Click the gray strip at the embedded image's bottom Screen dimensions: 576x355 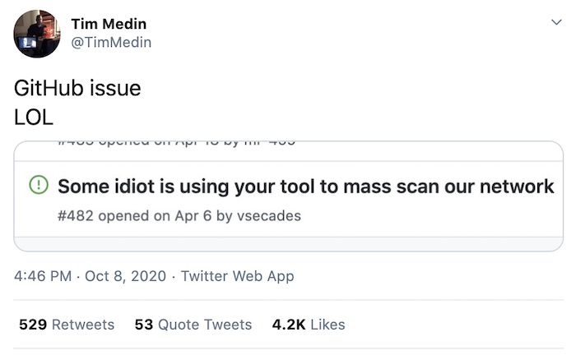click(x=288, y=244)
